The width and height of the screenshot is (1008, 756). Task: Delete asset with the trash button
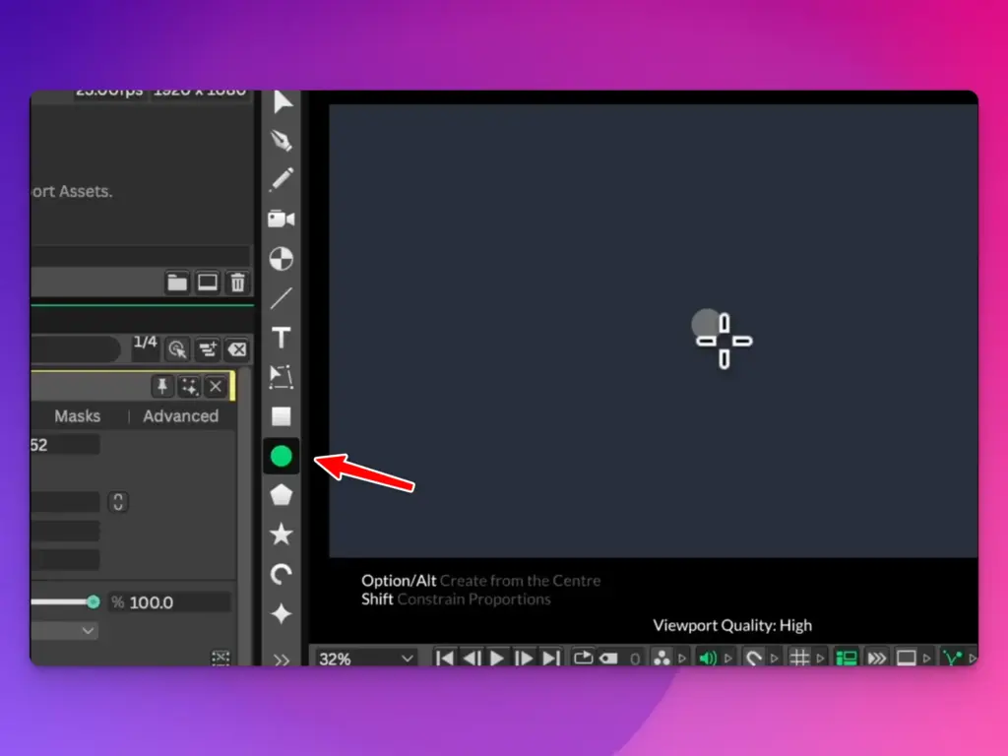point(238,283)
